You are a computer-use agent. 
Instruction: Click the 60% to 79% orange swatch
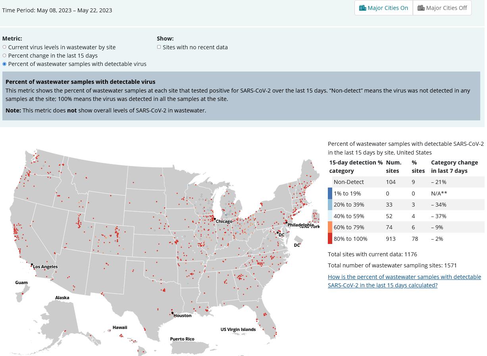[x=330, y=227]
